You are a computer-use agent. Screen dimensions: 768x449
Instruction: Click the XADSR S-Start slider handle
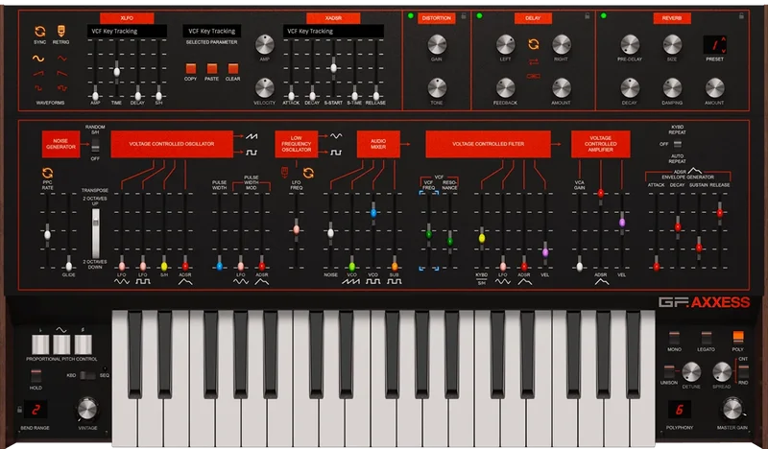pos(333,67)
